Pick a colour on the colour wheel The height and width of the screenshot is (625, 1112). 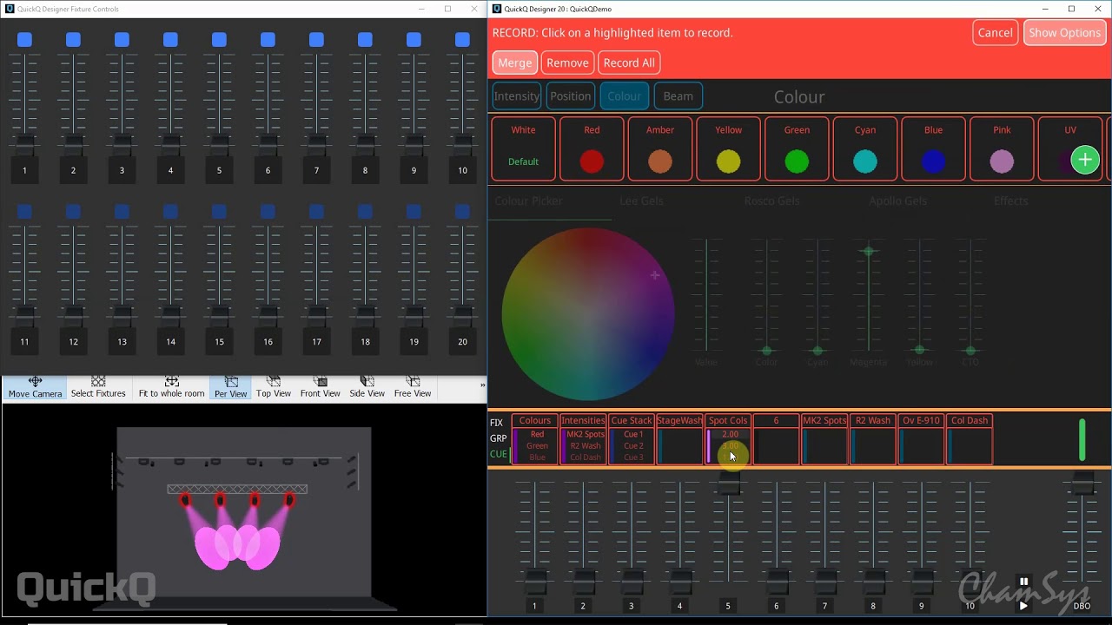point(588,314)
